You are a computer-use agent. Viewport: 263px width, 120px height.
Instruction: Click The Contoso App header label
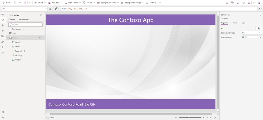pyautogui.click(x=131, y=20)
